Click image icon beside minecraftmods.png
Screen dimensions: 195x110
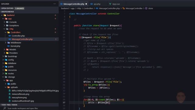pyautogui.click(x=10, y=94)
